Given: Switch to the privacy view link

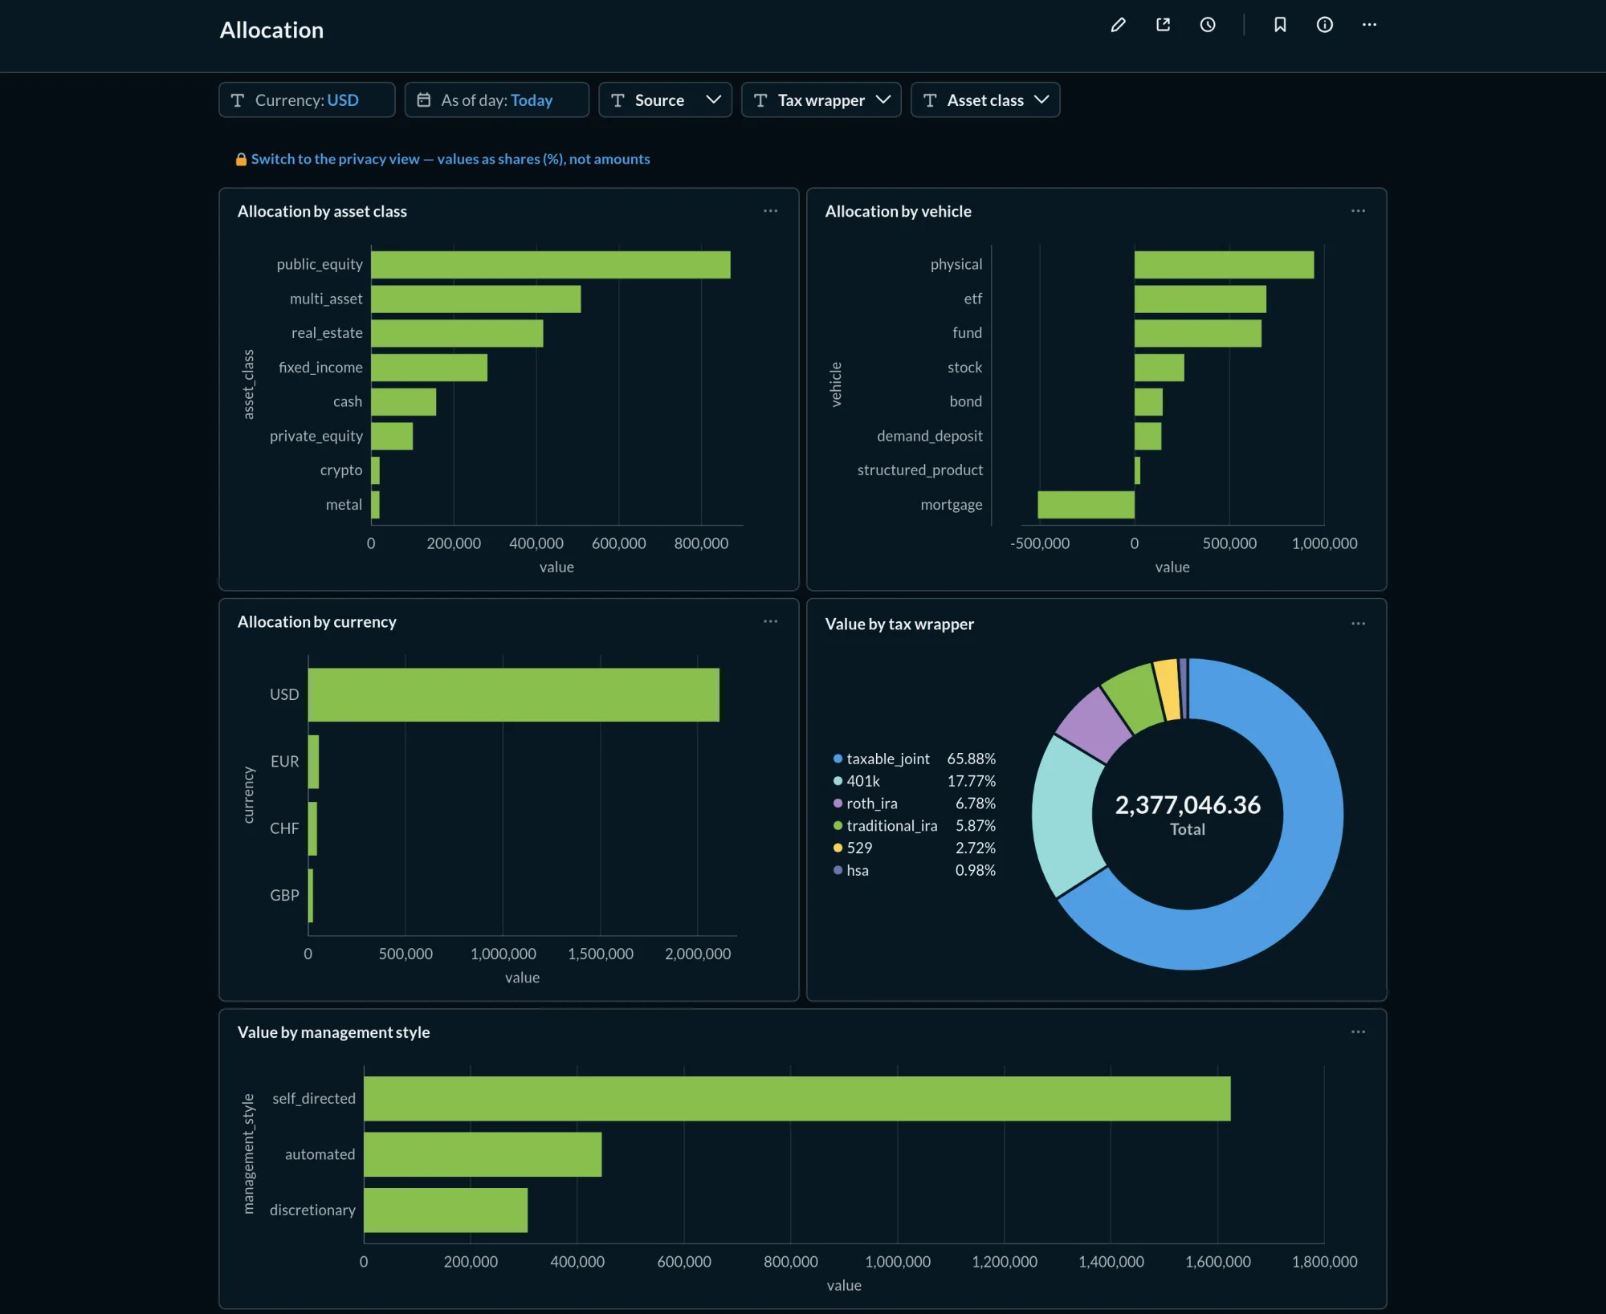Looking at the screenshot, I should [x=450, y=159].
